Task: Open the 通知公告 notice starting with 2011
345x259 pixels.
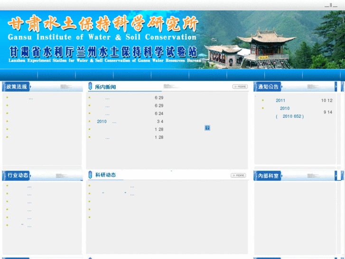Action: pos(280,101)
